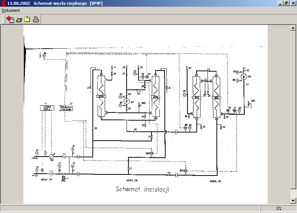Image resolution: width=297 pixels, height=213 pixels.
Task: Open the yellow sticky note tool
Action: click(x=27, y=20)
